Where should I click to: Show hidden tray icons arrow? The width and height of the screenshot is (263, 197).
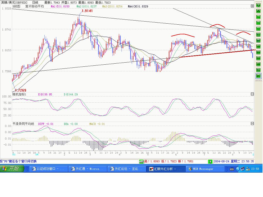pyautogui.click(x=238, y=169)
